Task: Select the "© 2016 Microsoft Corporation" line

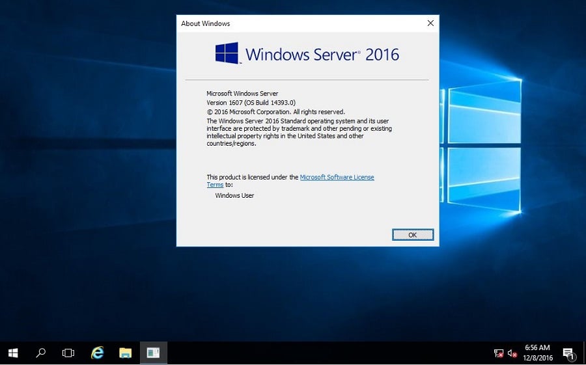Action: click(276, 112)
